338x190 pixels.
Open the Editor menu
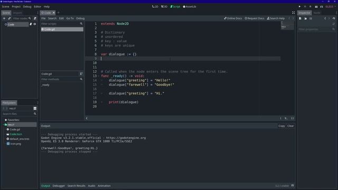tap(37, 7)
